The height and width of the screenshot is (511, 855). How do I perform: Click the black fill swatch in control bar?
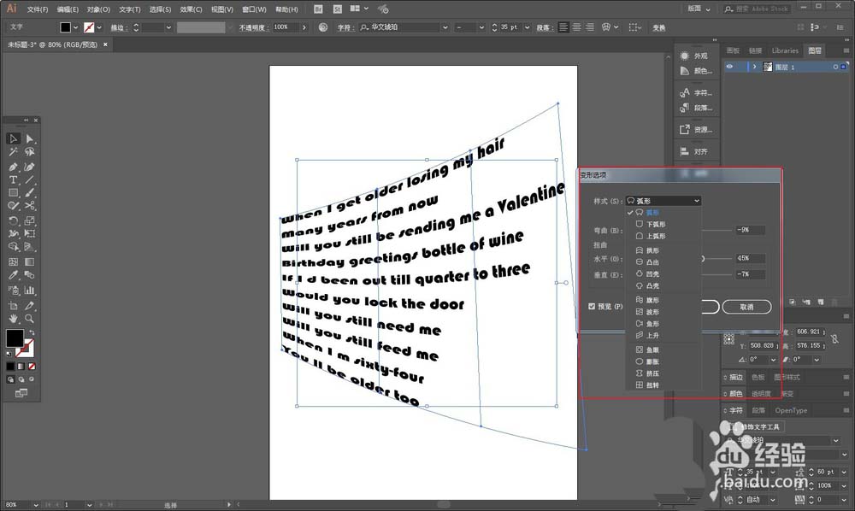click(x=66, y=27)
